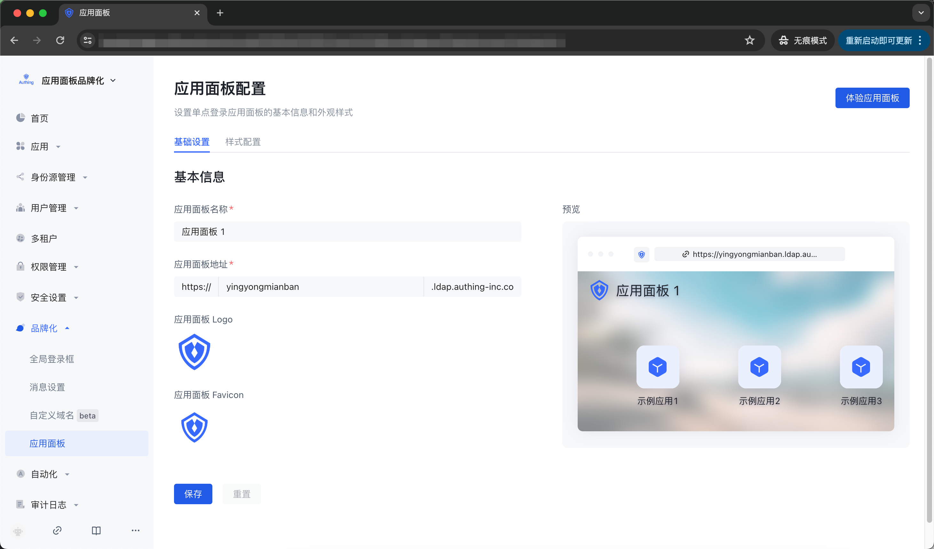Click the application panel Favicon image
Screen dimensions: 934x549
(194, 427)
